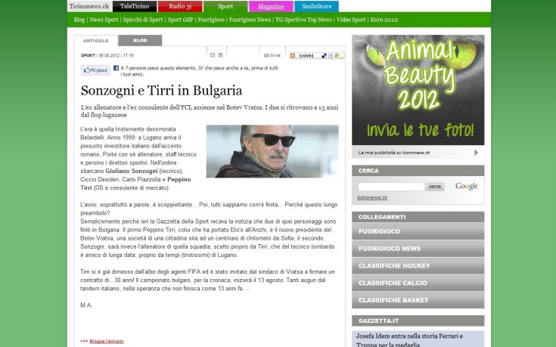Click the Invia envelope icon

coord(266,55)
